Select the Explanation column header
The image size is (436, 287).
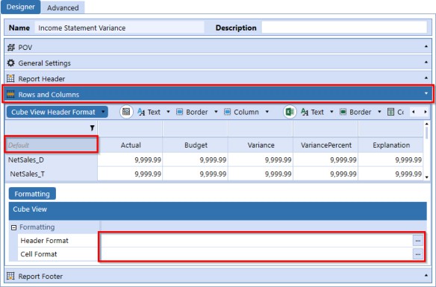[x=391, y=145]
